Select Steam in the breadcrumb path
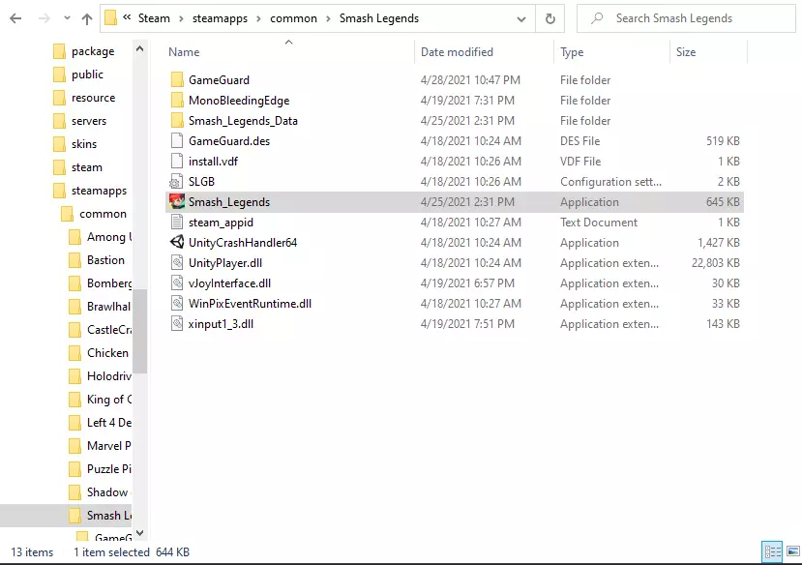 [154, 18]
